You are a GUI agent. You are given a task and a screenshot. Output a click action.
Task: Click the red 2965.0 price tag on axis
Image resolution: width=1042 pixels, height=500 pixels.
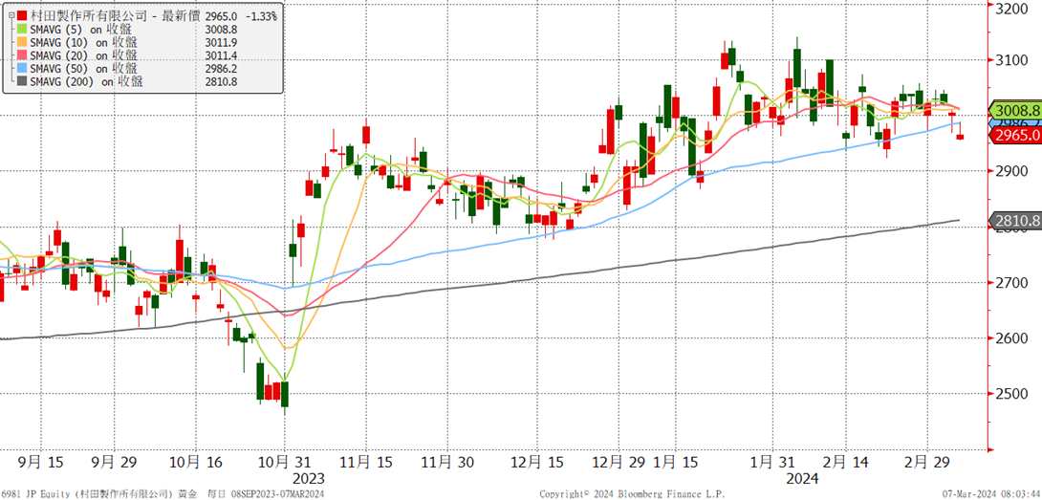click(1017, 136)
